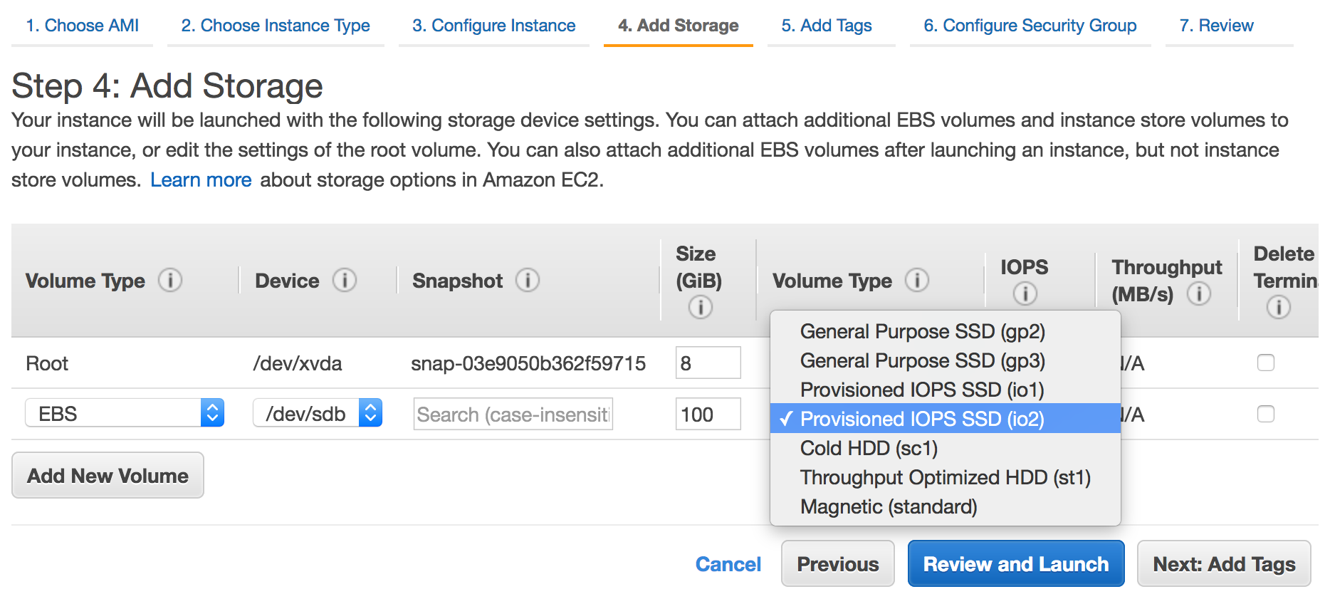The height and width of the screenshot is (604, 1330).
Task: Go to 6. Configure Security Group tab
Action: (1030, 26)
